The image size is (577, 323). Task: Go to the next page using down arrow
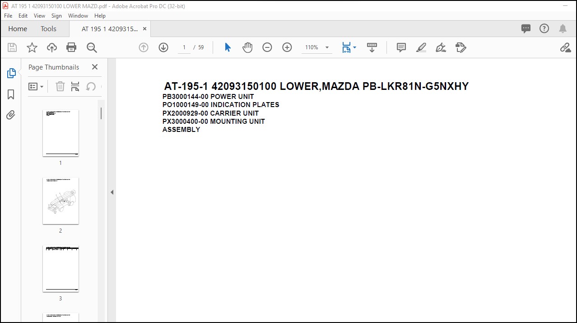(163, 47)
